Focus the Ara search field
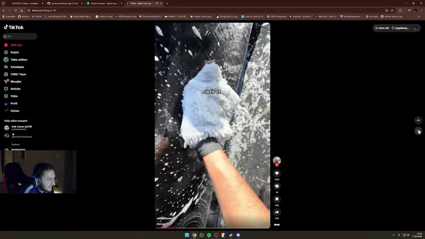Screen dimensions: 425x239 (x=20, y=36)
